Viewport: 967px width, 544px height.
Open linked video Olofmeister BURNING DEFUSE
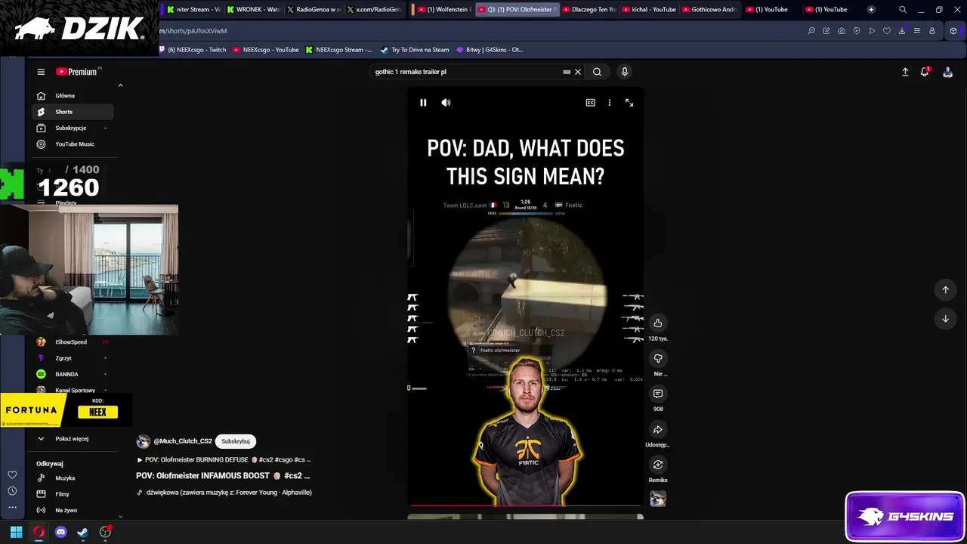(x=224, y=460)
